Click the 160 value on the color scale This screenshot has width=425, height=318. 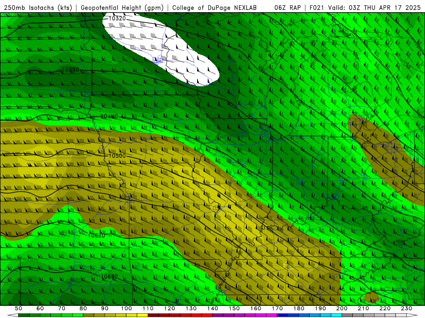click(256, 308)
